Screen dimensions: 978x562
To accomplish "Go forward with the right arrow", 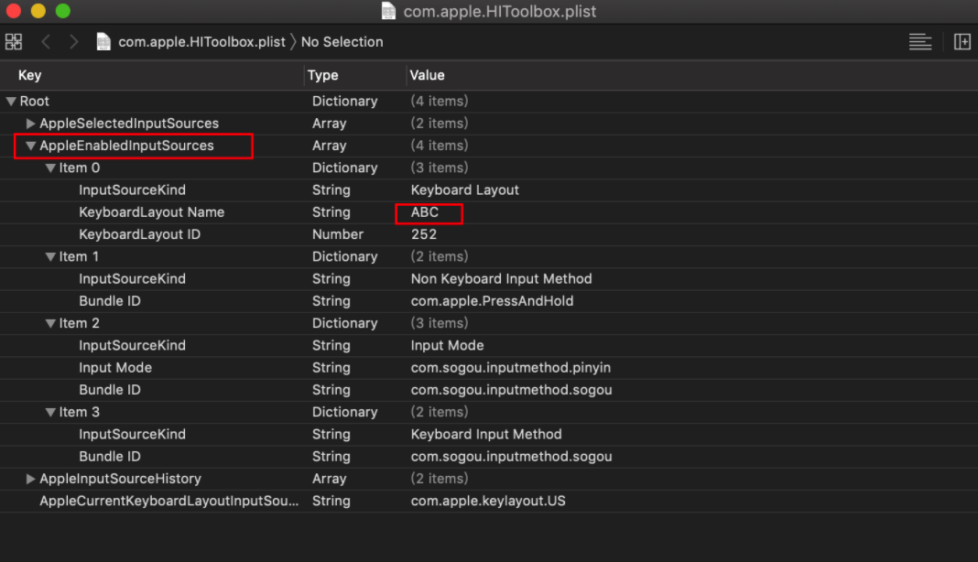I will pyautogui.click(x=74, y=42).
